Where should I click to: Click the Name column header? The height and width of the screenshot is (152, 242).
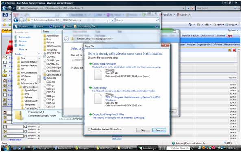46,31
